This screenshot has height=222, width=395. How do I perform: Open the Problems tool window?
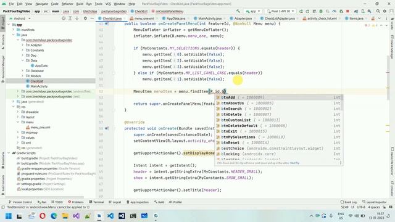pyautogui.click(x=76, y=202)
